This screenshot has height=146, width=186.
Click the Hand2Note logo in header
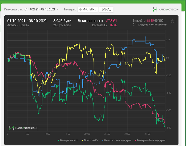pos(166,10)
